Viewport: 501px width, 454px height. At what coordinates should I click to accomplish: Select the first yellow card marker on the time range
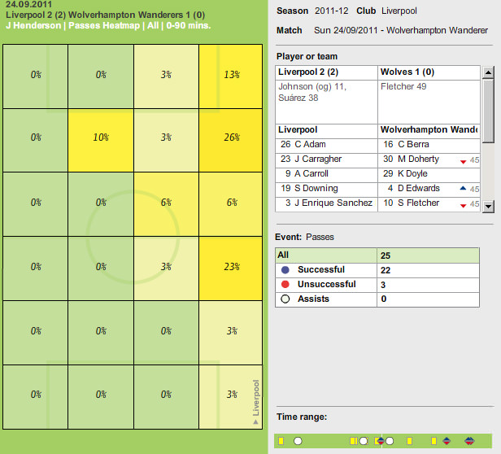coord(281,441)
